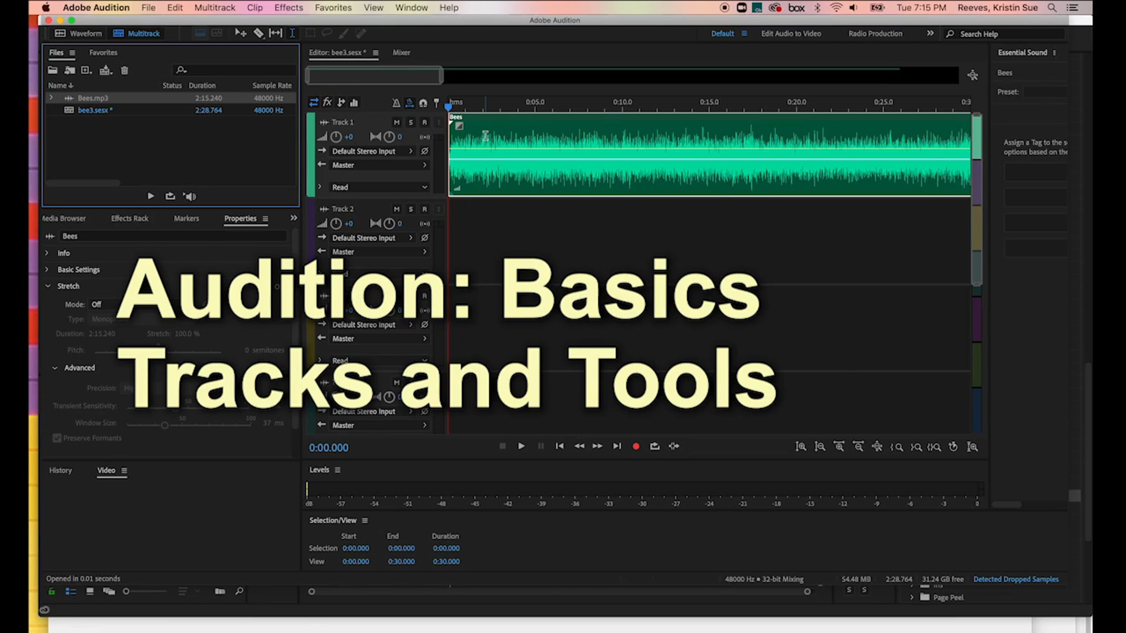1126x633 pixels.
Task: Toggle Preserve Formants checkbox
Action: pyautogui.click(x=57, y=438)
